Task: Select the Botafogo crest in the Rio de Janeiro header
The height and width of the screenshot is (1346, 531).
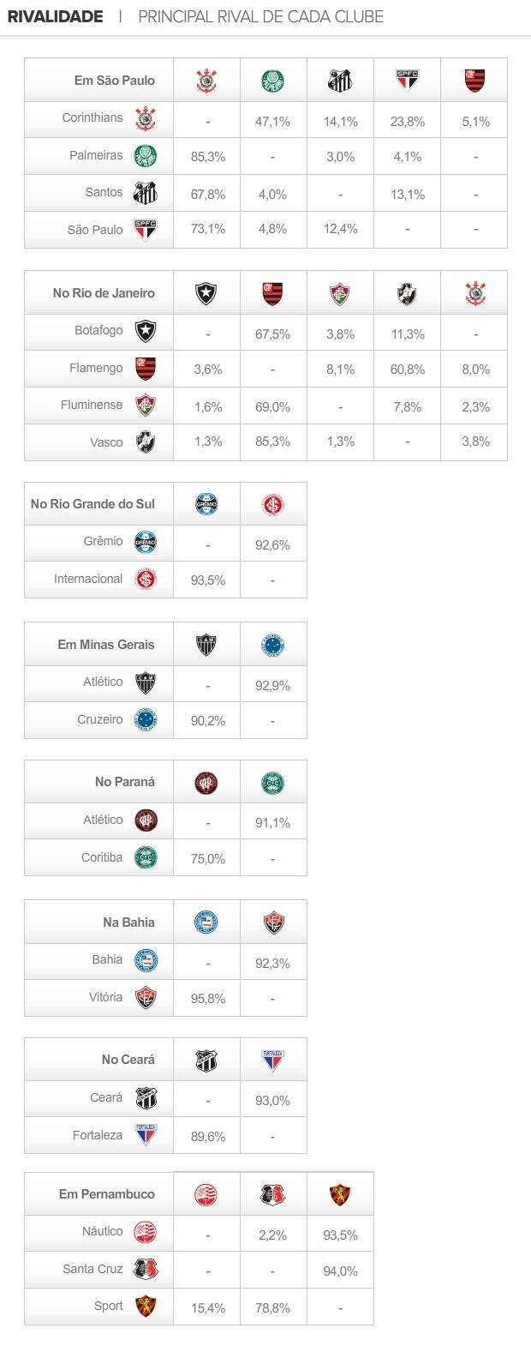Action: 206,294
